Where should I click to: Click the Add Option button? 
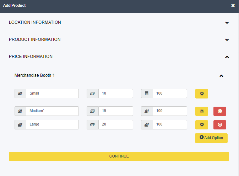211,138
